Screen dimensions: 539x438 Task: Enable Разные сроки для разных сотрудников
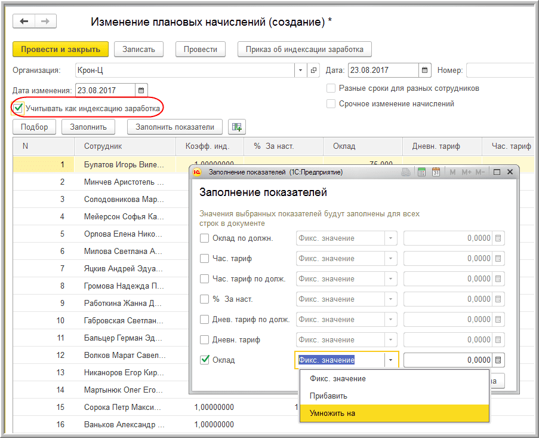coord(331,88)
